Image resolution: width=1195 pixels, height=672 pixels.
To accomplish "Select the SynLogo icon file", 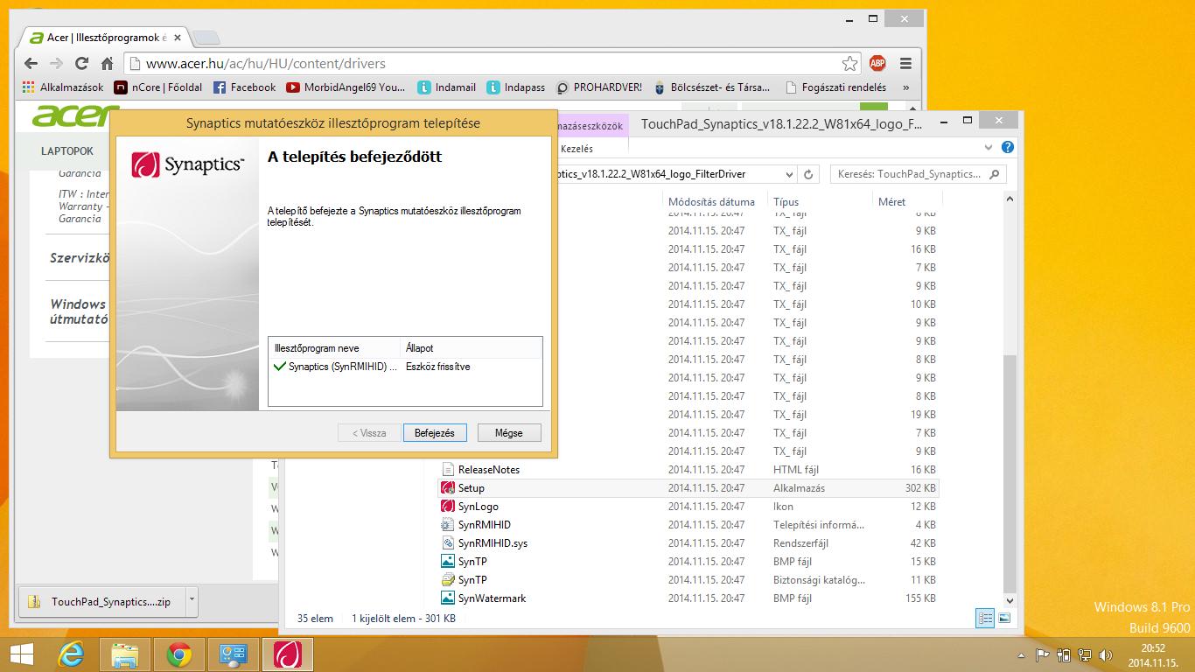I will point(688,507).
